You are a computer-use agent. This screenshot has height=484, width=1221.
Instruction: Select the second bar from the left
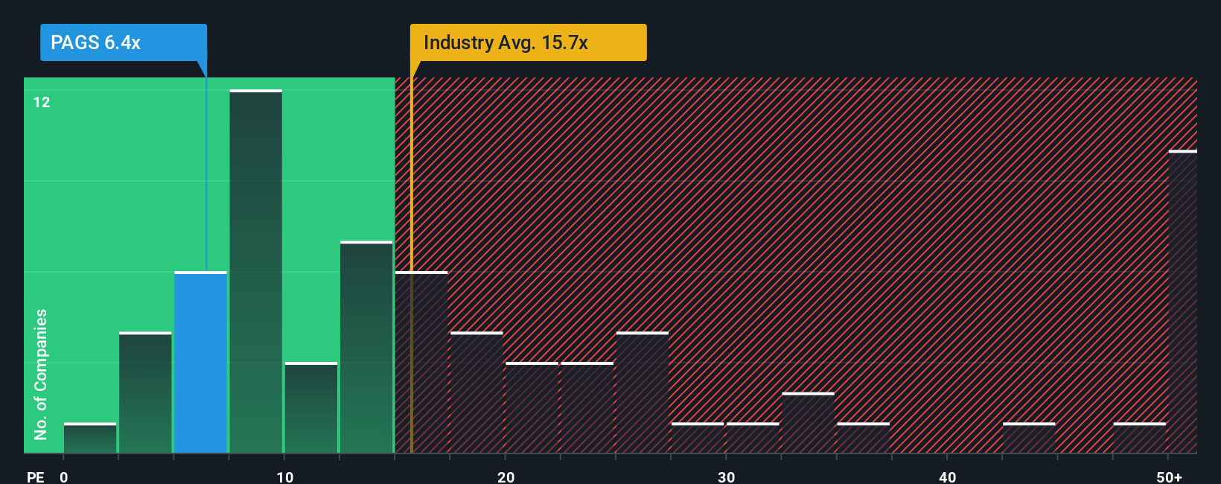click(145, 392)
